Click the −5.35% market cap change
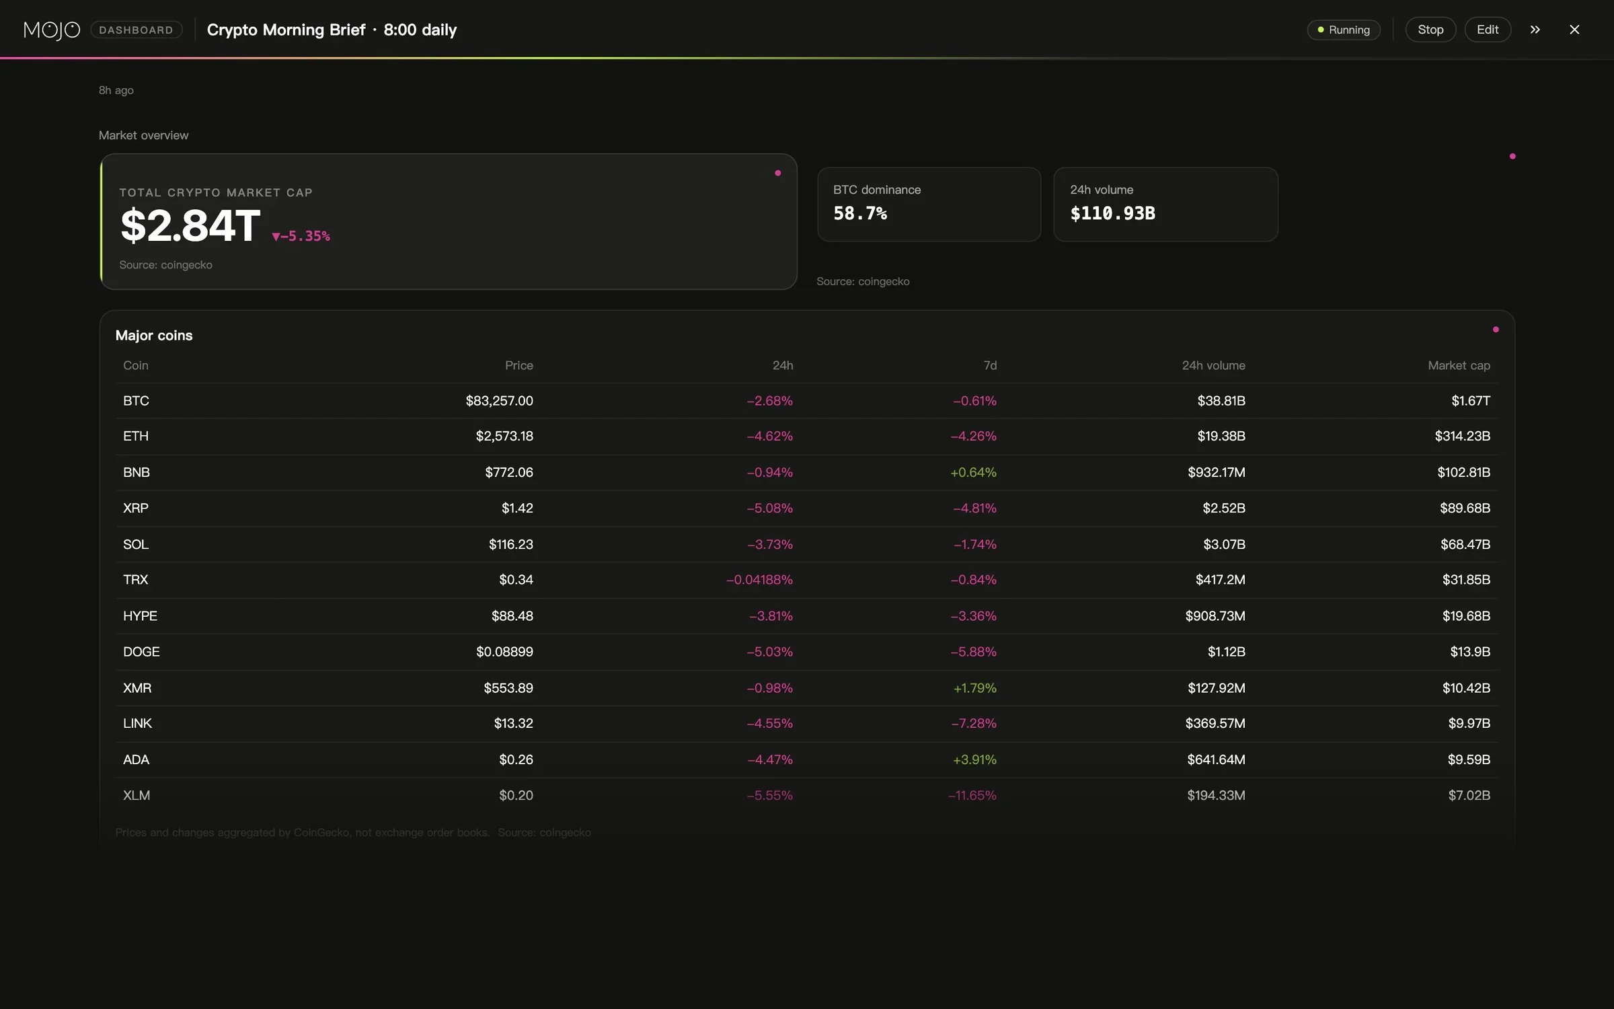Image resolution: width=1614 pixels, height=1009 pixels. coord(301,236)
